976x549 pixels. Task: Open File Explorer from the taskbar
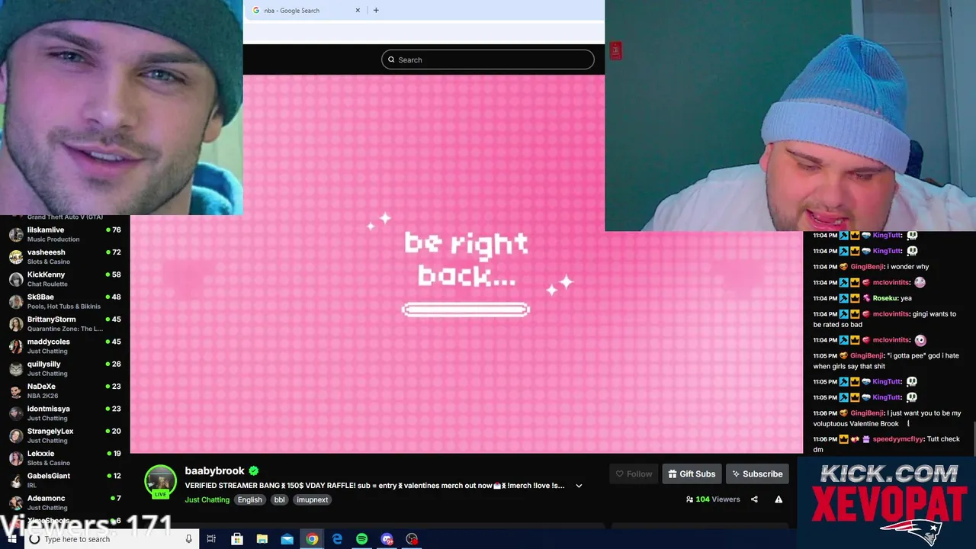(262, 539)
